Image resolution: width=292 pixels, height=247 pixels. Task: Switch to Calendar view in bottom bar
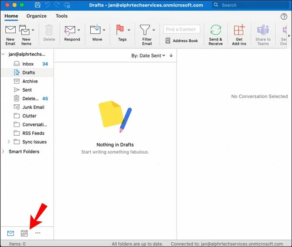[24, 233]
